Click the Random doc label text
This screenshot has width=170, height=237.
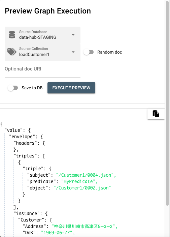(x=110, y=52)
